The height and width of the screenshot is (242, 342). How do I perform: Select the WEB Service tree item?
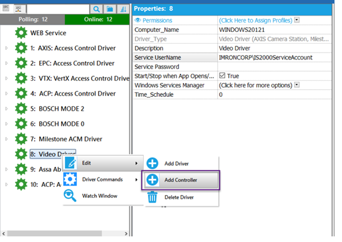pyautogui.click(x=48, y=33)
